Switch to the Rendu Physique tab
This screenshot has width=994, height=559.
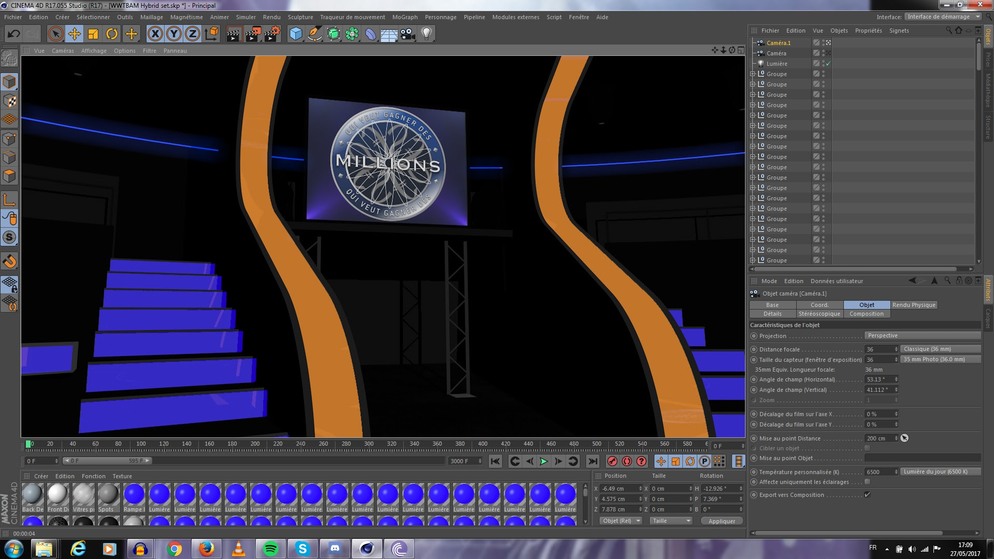click(914, 305)
